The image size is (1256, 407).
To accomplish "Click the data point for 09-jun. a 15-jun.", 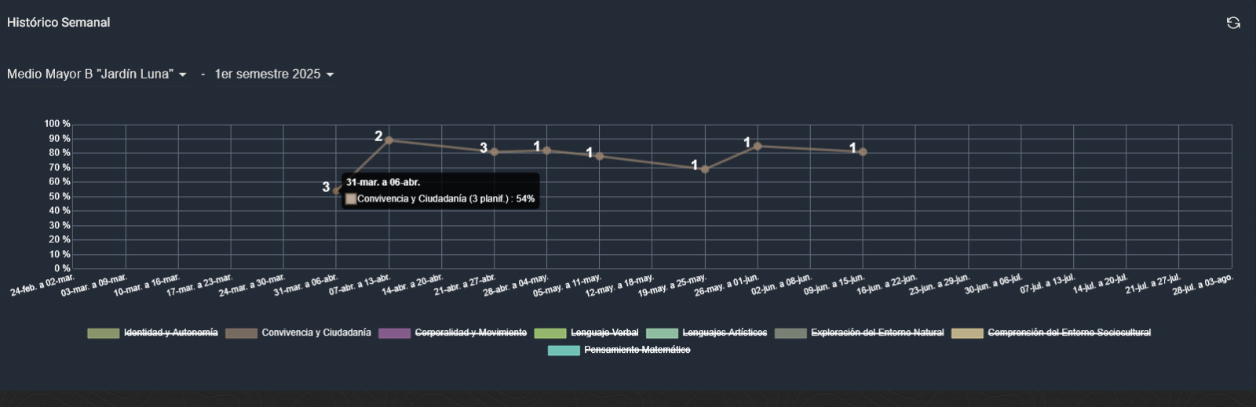I will click(863, 152).
